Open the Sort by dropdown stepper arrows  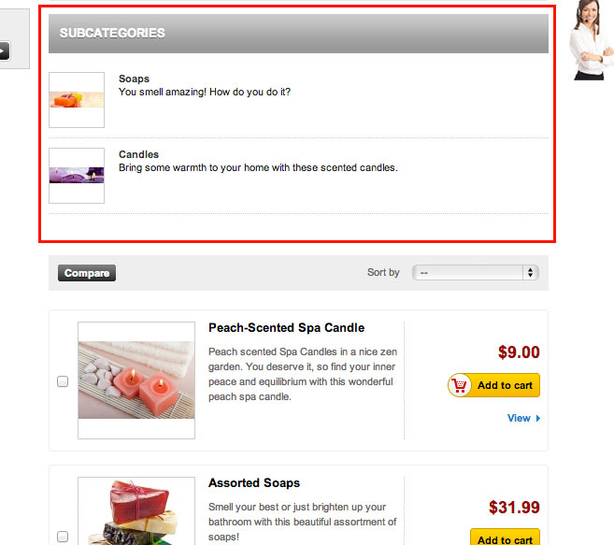(x=530, y=272)
